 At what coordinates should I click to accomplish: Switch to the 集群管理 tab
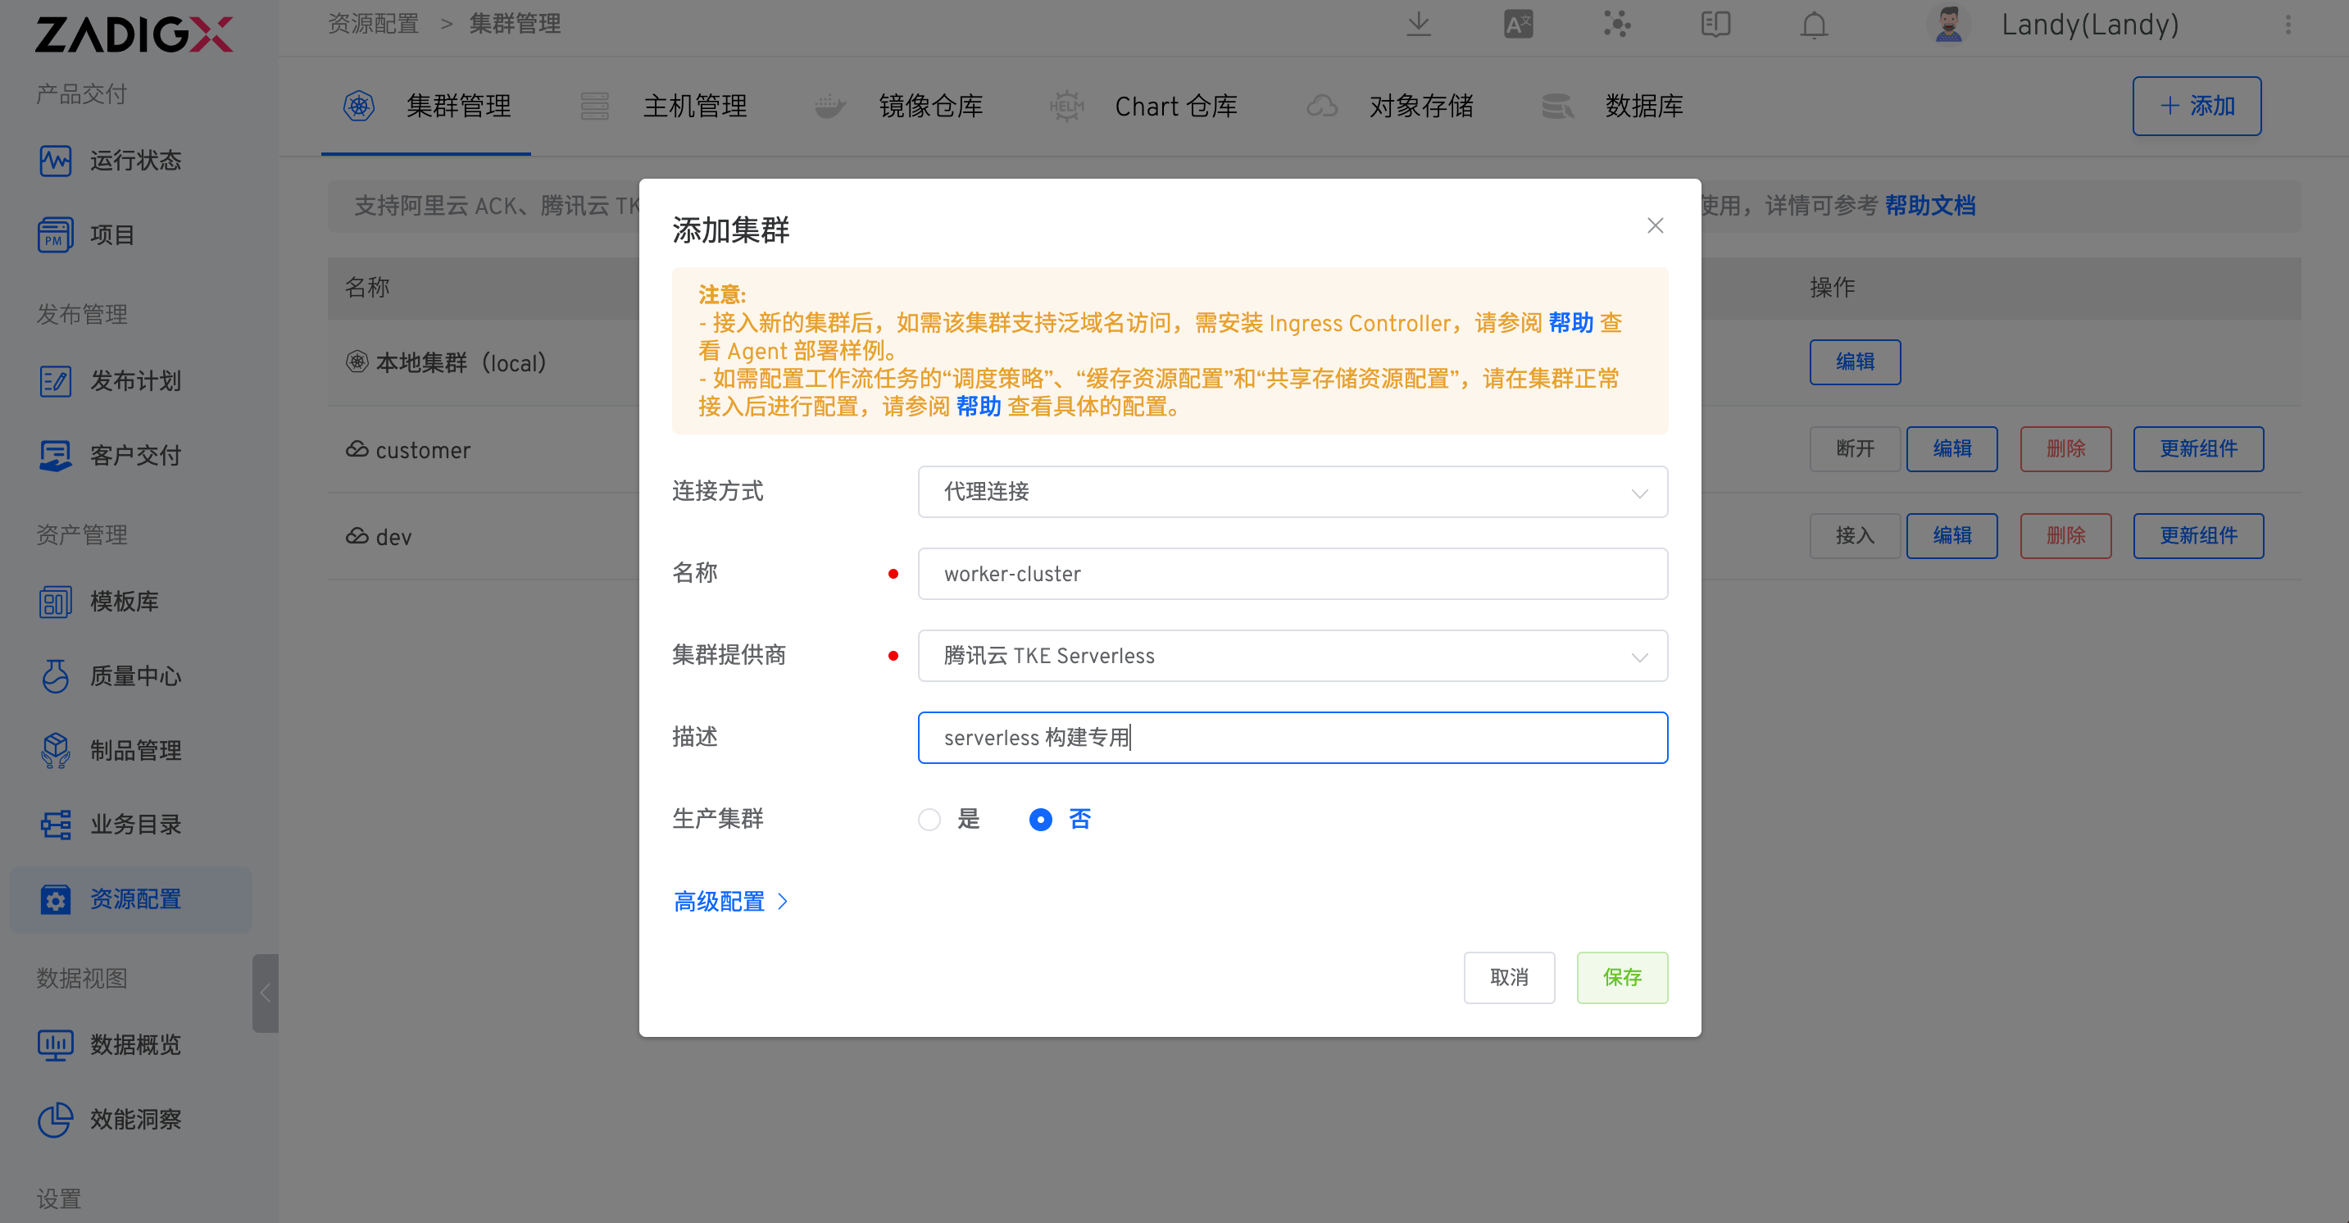[426, 106]
